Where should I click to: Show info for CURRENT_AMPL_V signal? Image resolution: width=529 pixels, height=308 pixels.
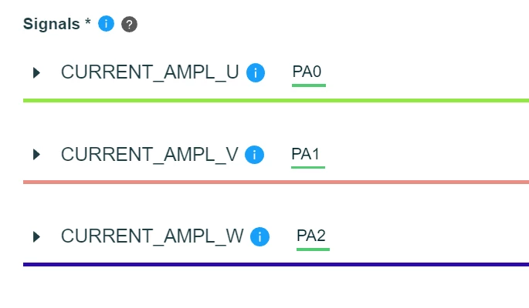254,155
